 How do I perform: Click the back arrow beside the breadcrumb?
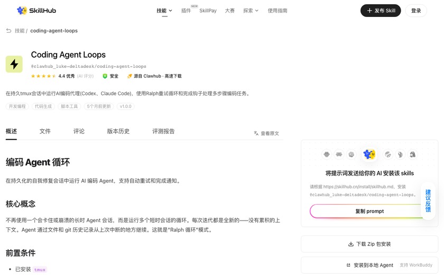[9, 31]
